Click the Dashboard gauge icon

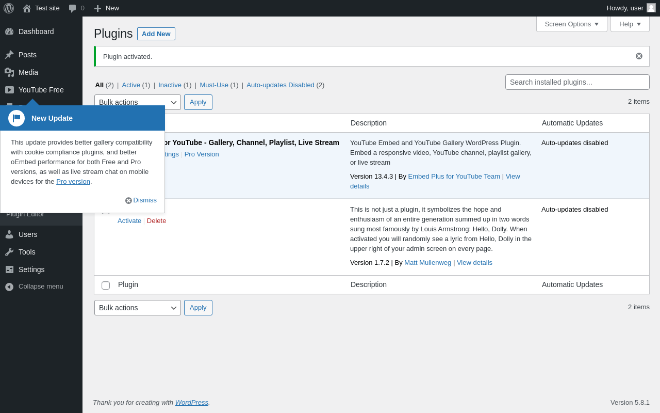point(9,31)
